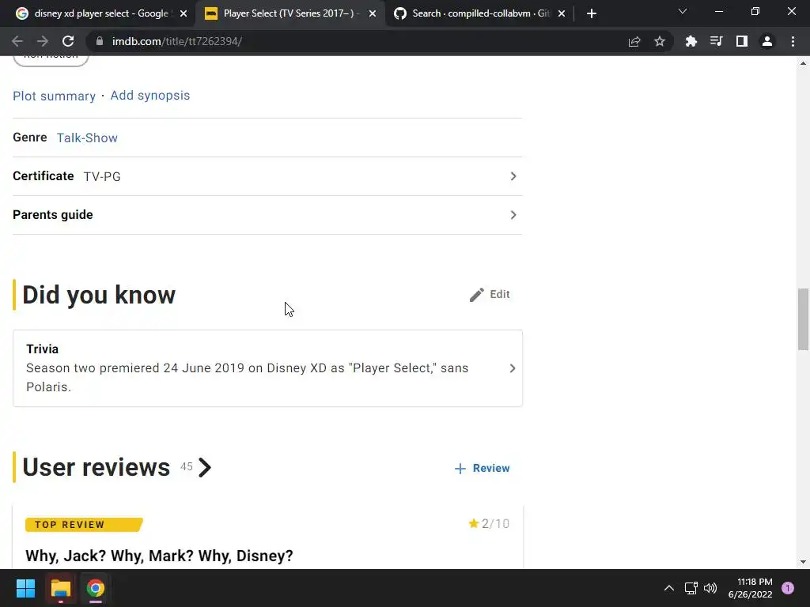Open notification badge in tray

pos(788,588)
